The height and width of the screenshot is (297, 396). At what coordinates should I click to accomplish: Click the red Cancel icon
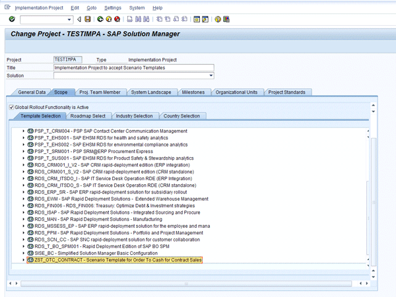pos(118,19)
